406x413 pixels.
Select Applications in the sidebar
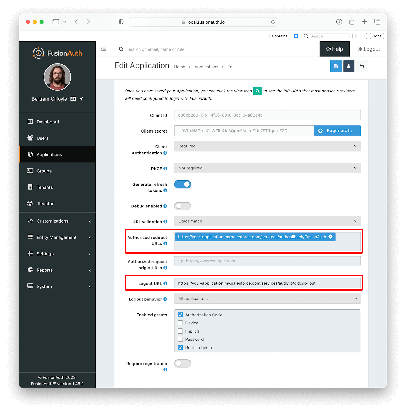57,154
